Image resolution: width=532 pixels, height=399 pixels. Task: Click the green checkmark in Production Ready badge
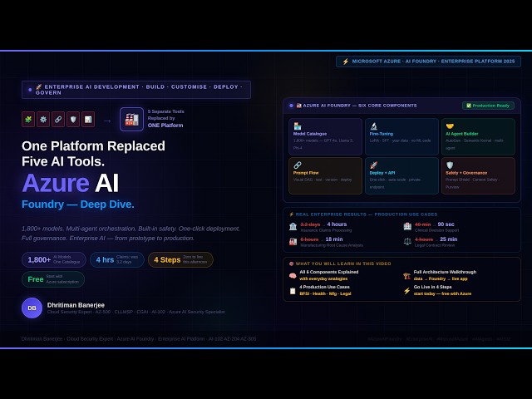(469, 106)
